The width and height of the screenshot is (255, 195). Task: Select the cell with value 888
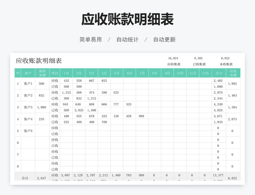pos(91,104)
